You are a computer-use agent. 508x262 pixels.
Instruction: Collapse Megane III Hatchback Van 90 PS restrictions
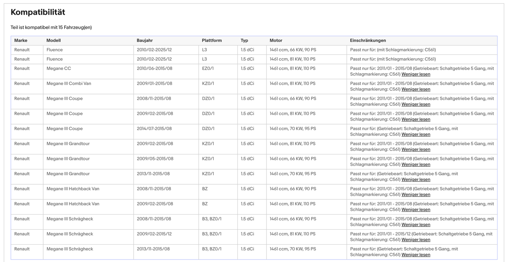(x=416, y=194)
